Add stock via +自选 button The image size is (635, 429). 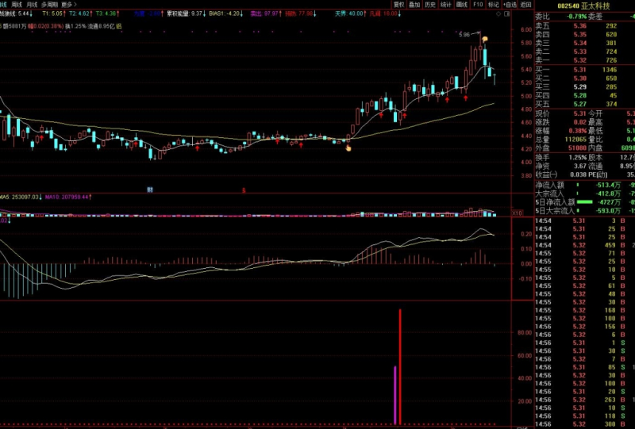tap(510, 4)
